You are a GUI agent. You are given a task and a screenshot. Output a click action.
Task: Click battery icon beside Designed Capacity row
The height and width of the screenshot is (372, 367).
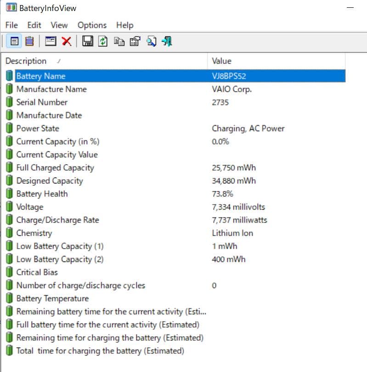pyautogui.click(x=9, y=181)
